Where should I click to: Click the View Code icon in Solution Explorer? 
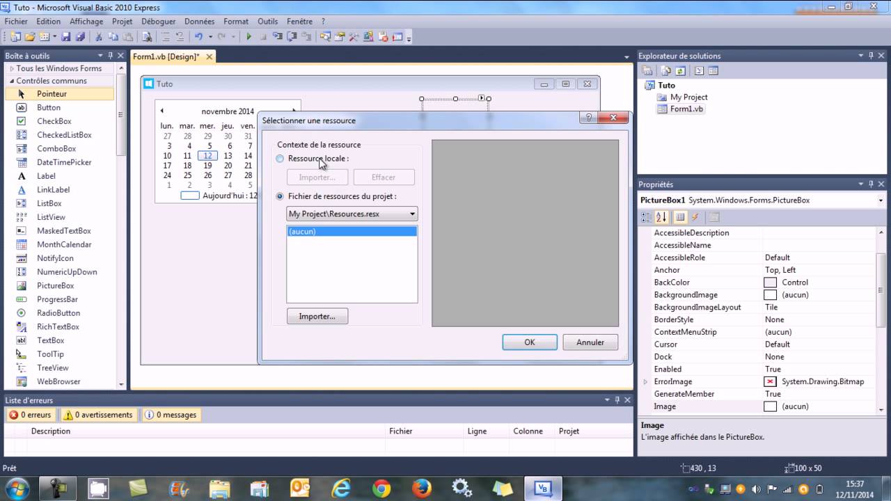[x=699, y=71]
